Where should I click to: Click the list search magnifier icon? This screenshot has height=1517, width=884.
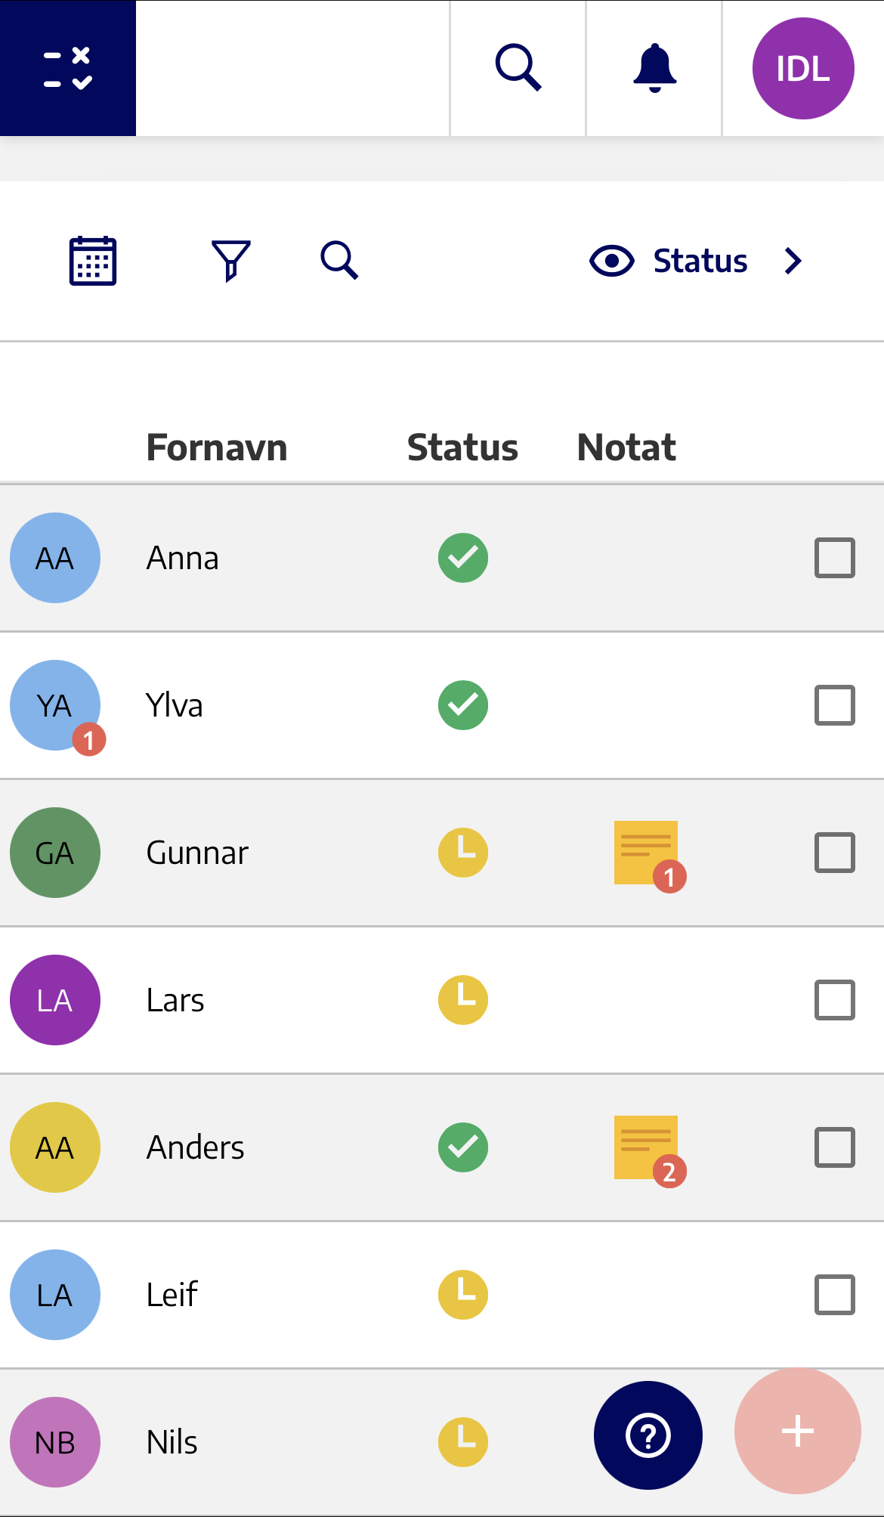(x=339, y=261)
